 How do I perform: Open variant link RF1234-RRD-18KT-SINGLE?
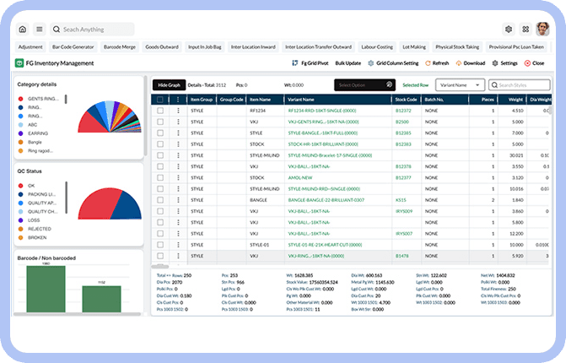pos(322,111)
